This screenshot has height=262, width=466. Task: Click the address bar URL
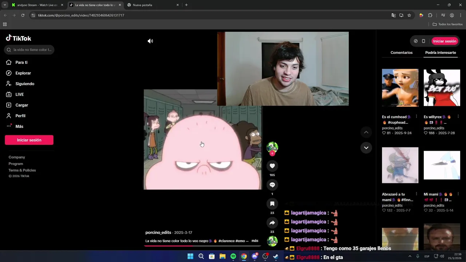point(81,15)
